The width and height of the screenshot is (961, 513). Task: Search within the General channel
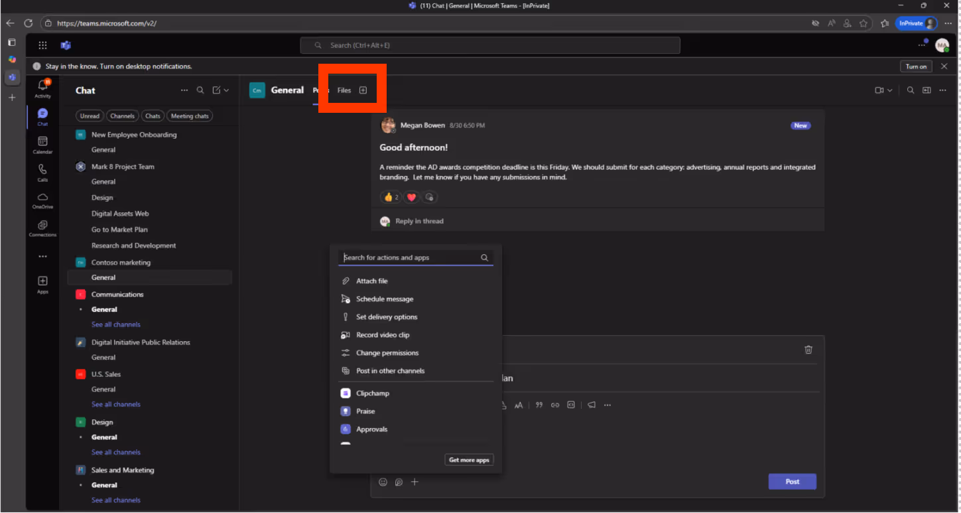[x=911, y=90]
